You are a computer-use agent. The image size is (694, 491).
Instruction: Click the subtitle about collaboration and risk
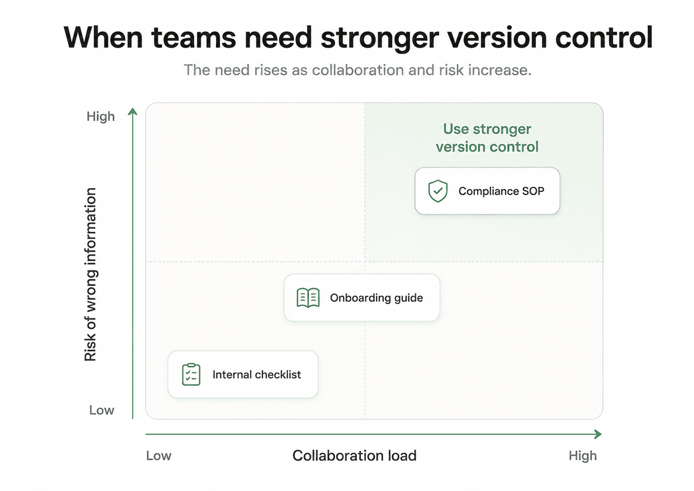point(357,70)
